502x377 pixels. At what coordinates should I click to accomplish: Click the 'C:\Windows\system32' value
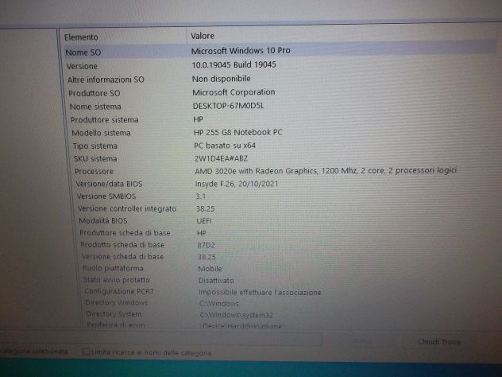pyautogui.click(x=236, y=315)
